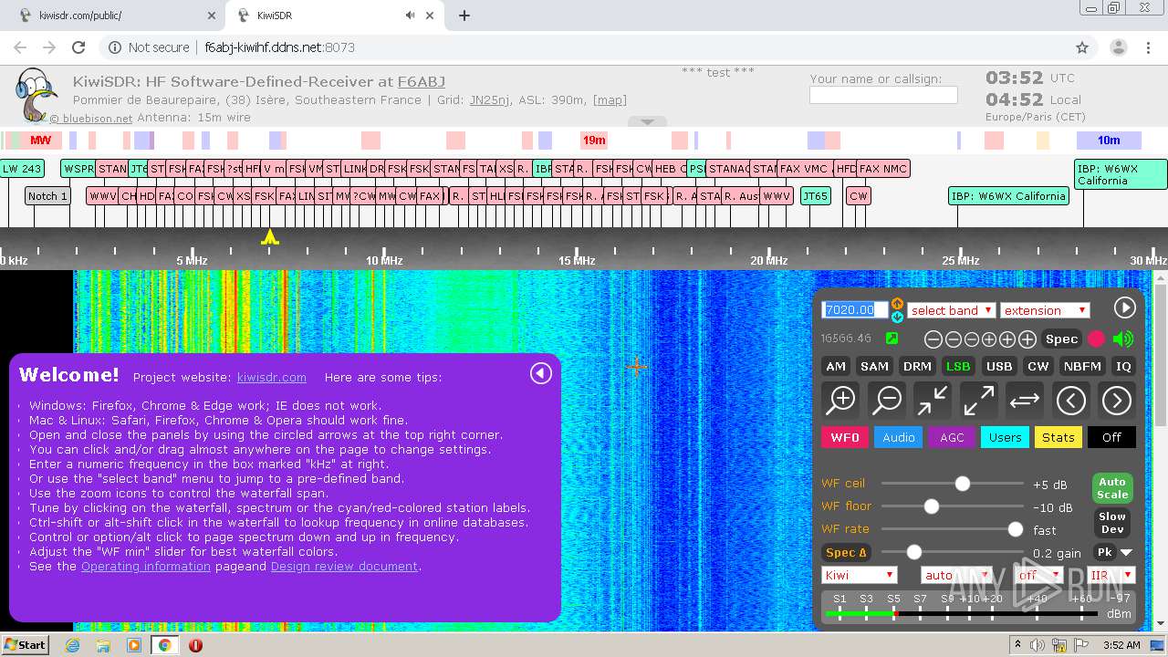Reload the page in Chrome
This screenshot has height=657, width=1168.
[78, 47]
